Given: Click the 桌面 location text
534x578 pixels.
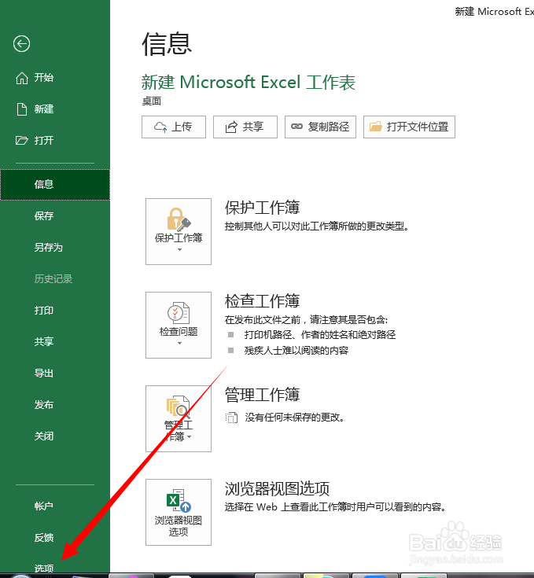Looking at the screenshot, I should point(152,101).
